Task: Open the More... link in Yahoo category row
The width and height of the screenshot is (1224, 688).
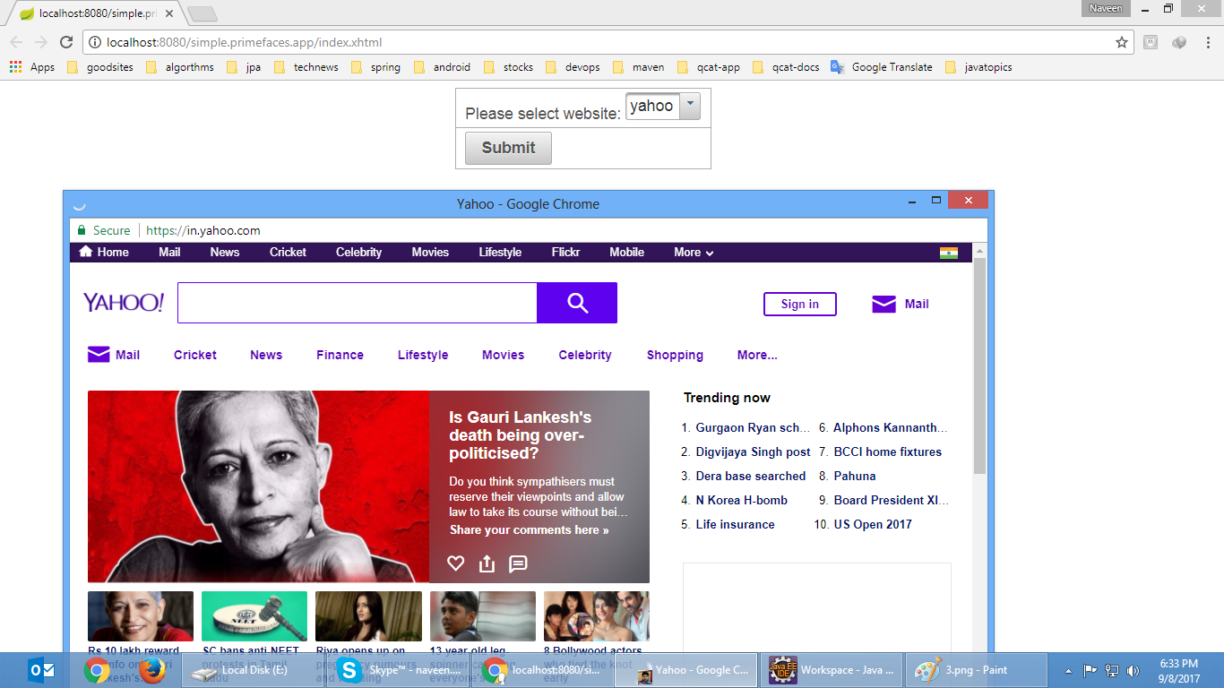Action: 757,355
